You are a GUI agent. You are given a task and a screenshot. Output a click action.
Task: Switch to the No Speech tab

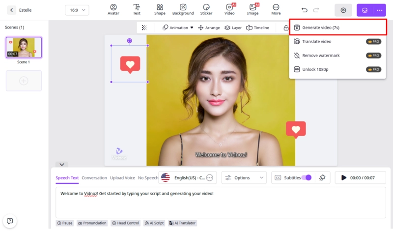click(148, 177)
